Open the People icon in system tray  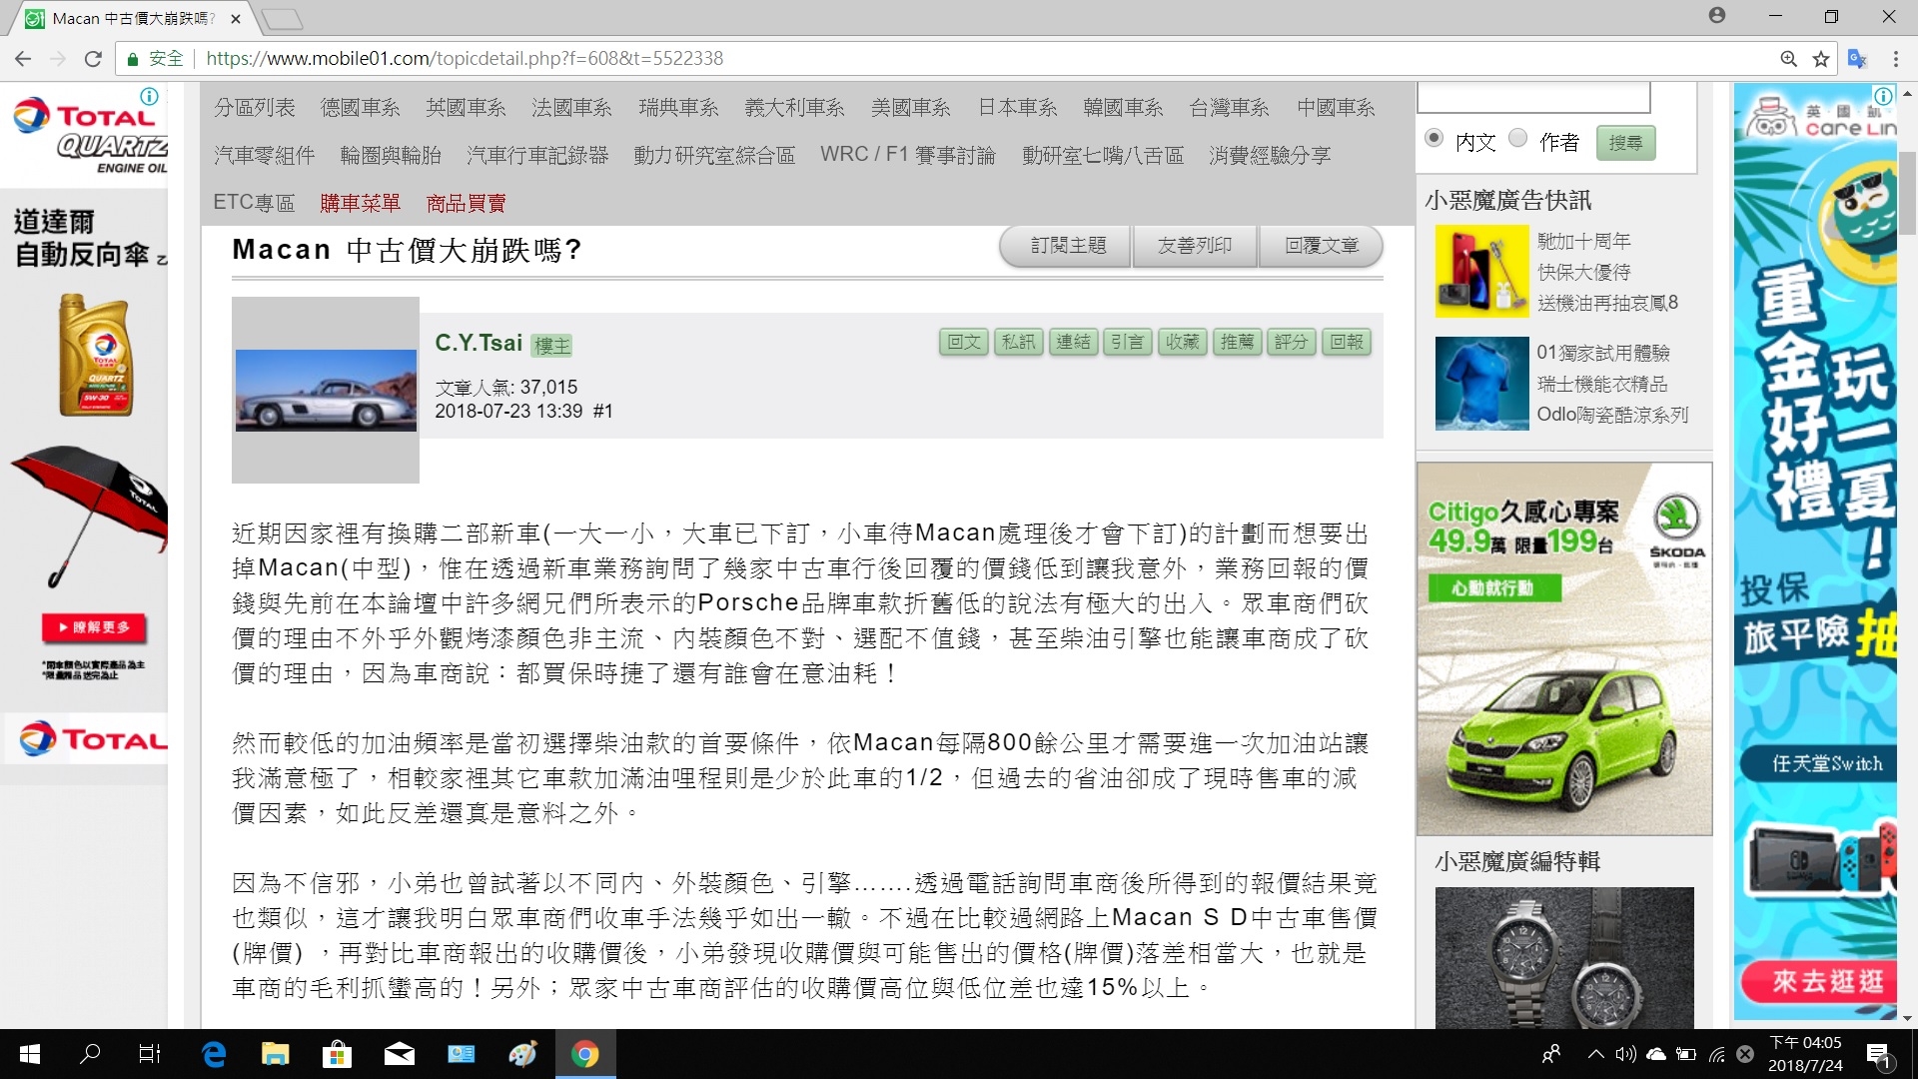pos(1551,1054)
